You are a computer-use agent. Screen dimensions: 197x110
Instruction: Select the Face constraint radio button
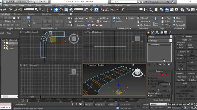coord(178,47)
